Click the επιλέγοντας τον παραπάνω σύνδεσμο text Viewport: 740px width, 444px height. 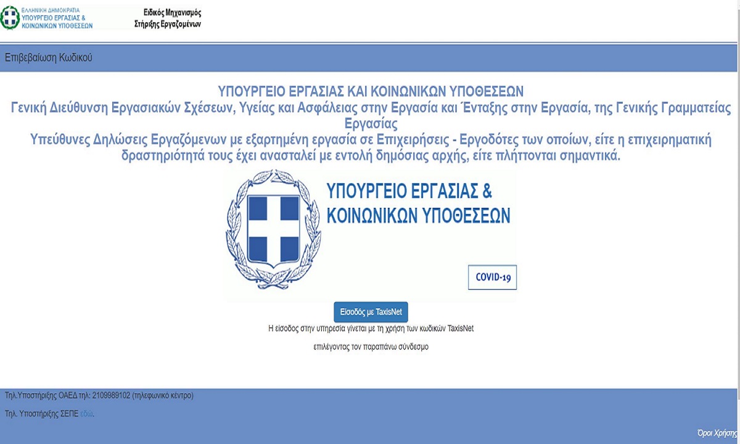[371, 347]
